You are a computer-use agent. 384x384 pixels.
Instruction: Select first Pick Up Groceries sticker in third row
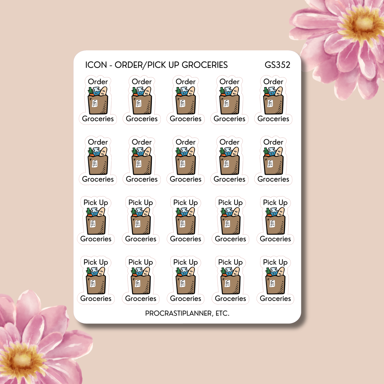pos(96,220)
